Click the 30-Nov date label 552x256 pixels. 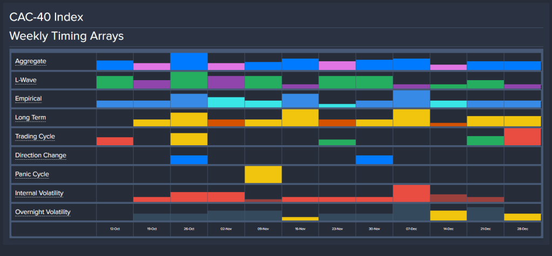point(374,229)
